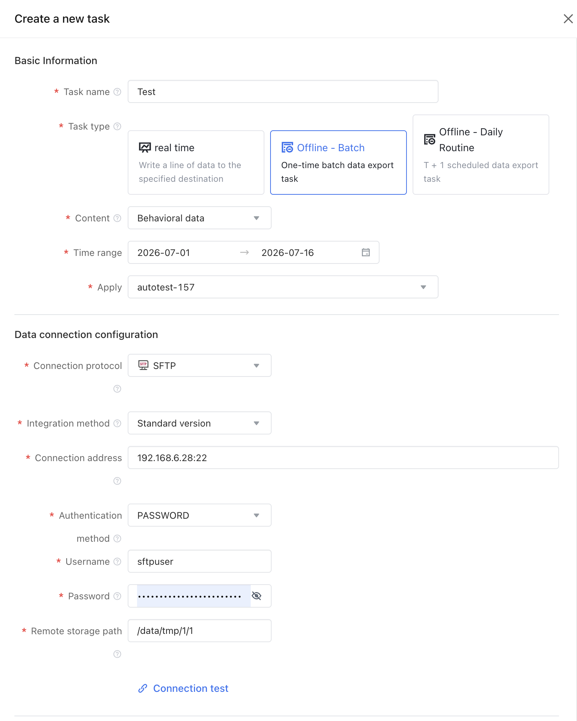Click the Password help icon

tap(117, 596)
